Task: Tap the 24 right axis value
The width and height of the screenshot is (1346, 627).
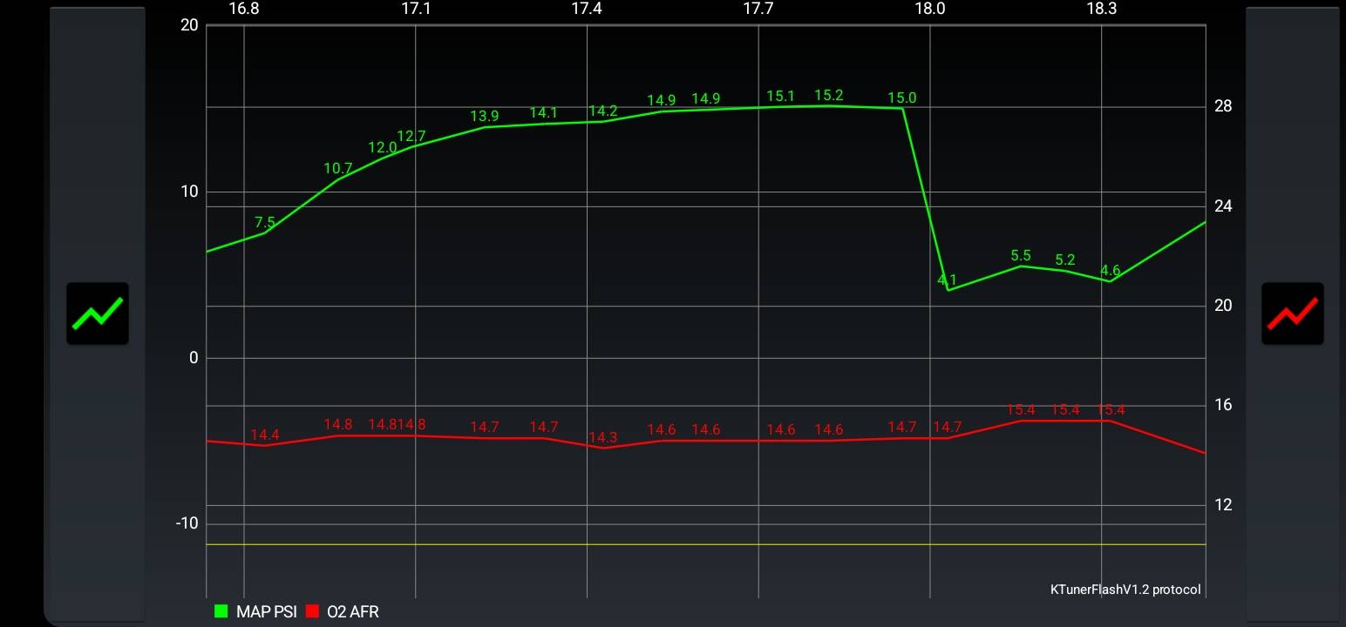Action: pyautogui.click(x=1223, y=206)
